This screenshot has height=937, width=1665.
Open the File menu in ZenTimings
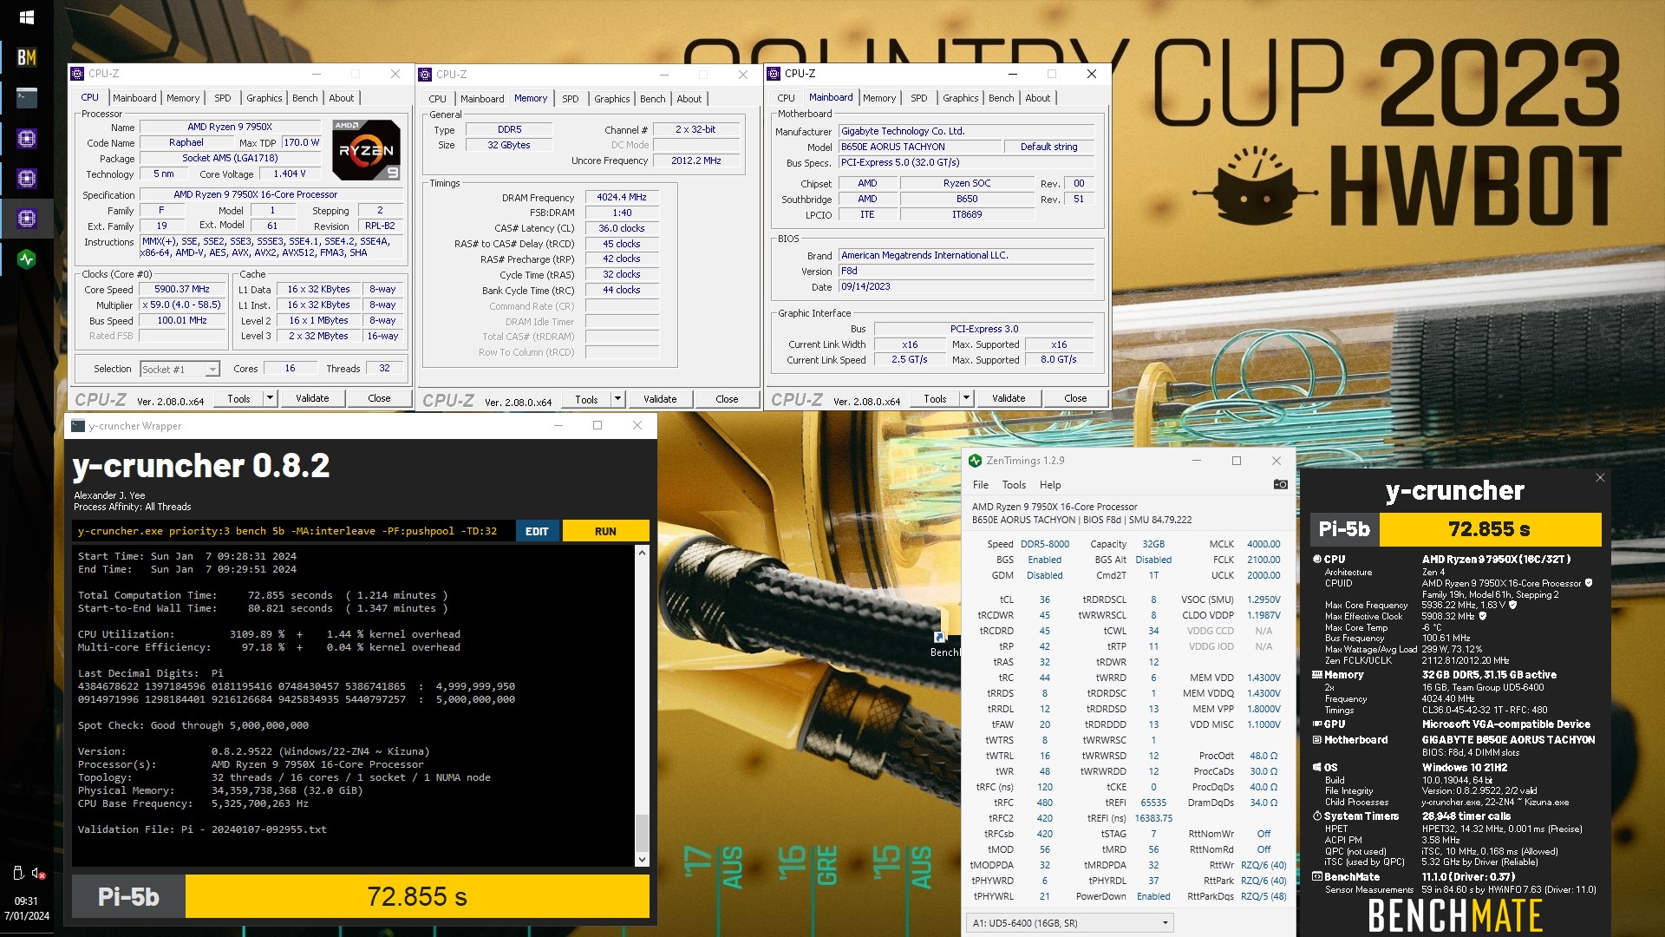981,485
